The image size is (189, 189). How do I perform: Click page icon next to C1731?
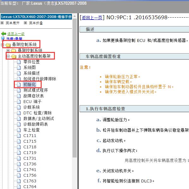19,158
